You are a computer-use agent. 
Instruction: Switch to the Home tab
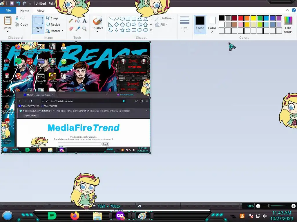25,11
